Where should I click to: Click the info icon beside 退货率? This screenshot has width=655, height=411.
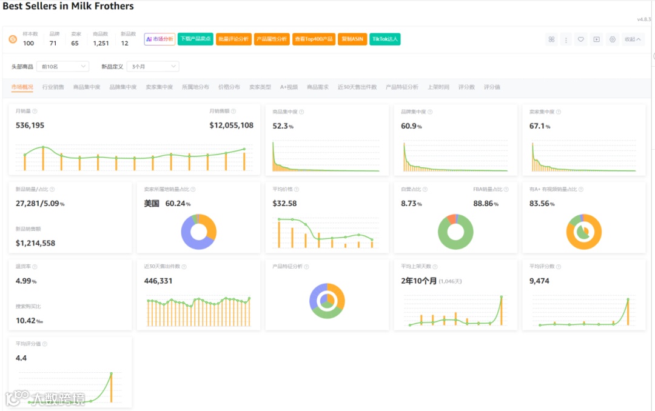point(35,267)
